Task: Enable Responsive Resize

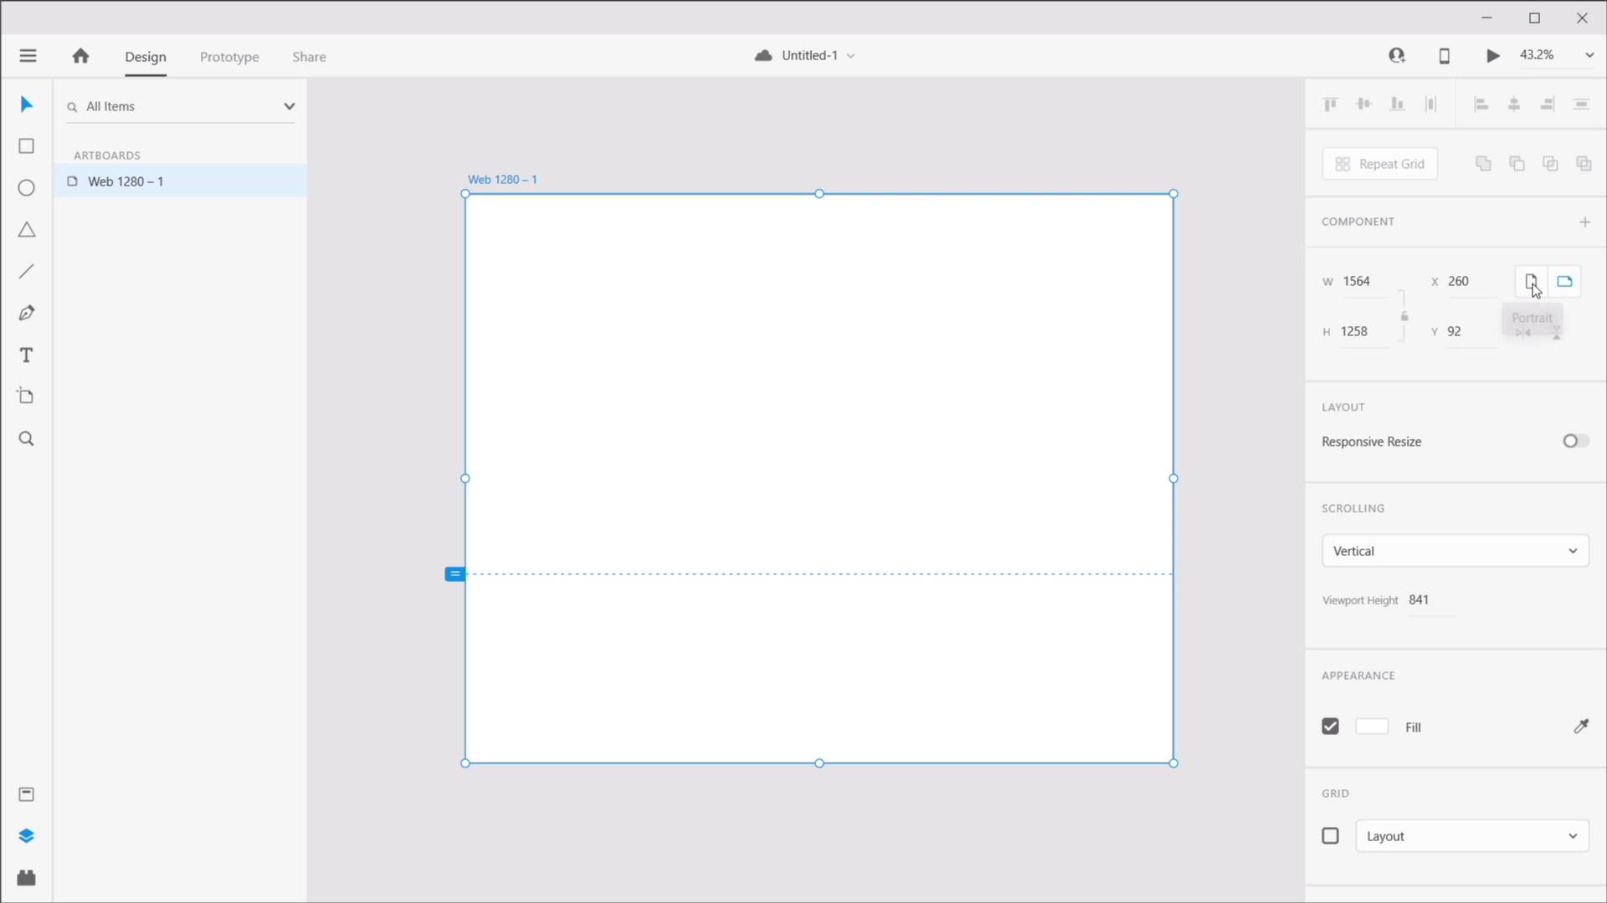Action: click(1574, 441)
